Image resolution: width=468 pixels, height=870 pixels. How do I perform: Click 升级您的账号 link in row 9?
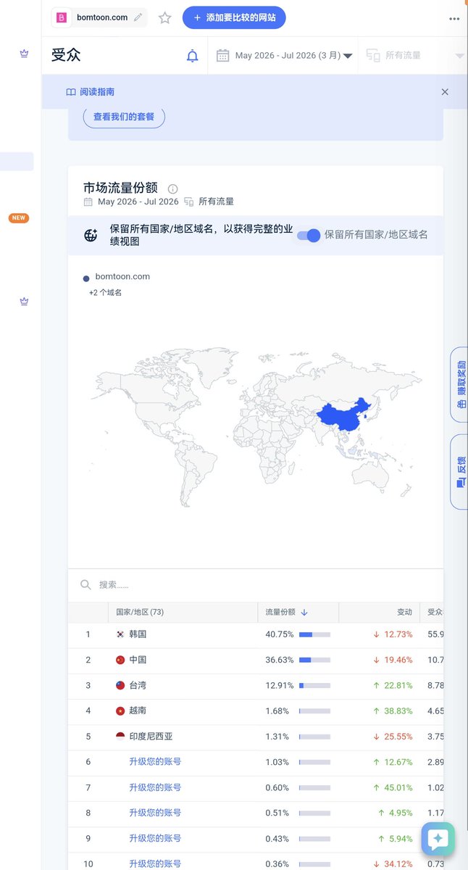(155, 838)
